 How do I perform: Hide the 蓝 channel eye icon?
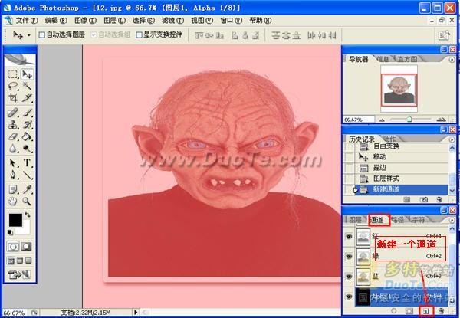349,277
